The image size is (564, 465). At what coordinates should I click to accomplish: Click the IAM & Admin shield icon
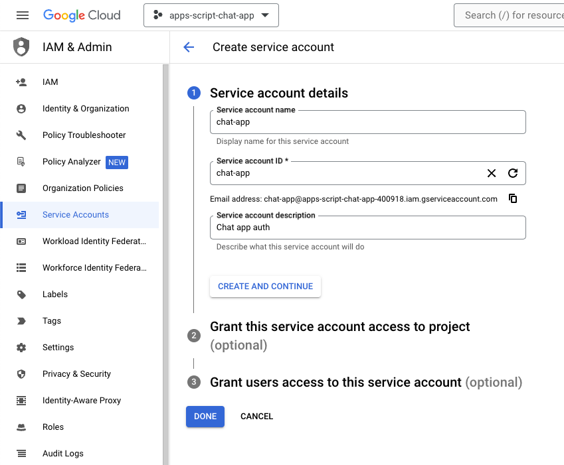click(x=22, y=47)
